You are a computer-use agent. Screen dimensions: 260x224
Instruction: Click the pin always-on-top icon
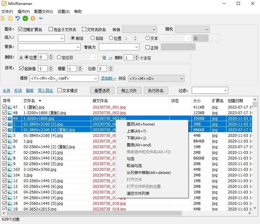point(40,18)
